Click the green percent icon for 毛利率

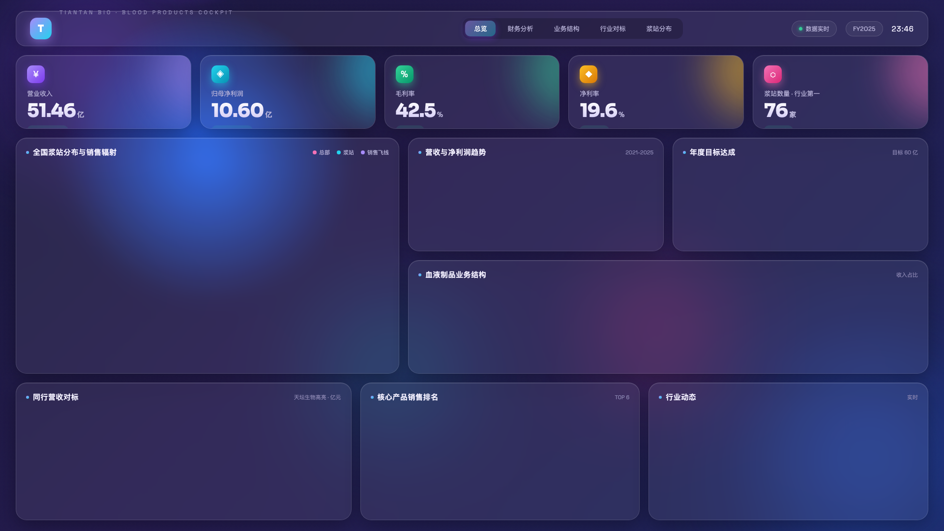pyautogui.click(x=405, y=74)
